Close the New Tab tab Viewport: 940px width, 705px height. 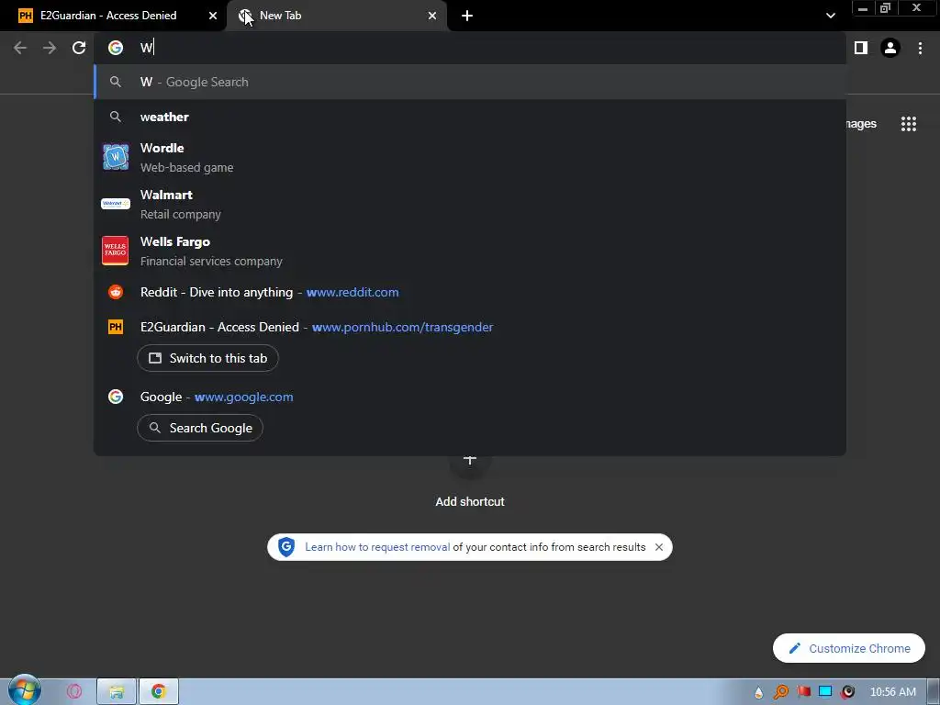point(432,16)
